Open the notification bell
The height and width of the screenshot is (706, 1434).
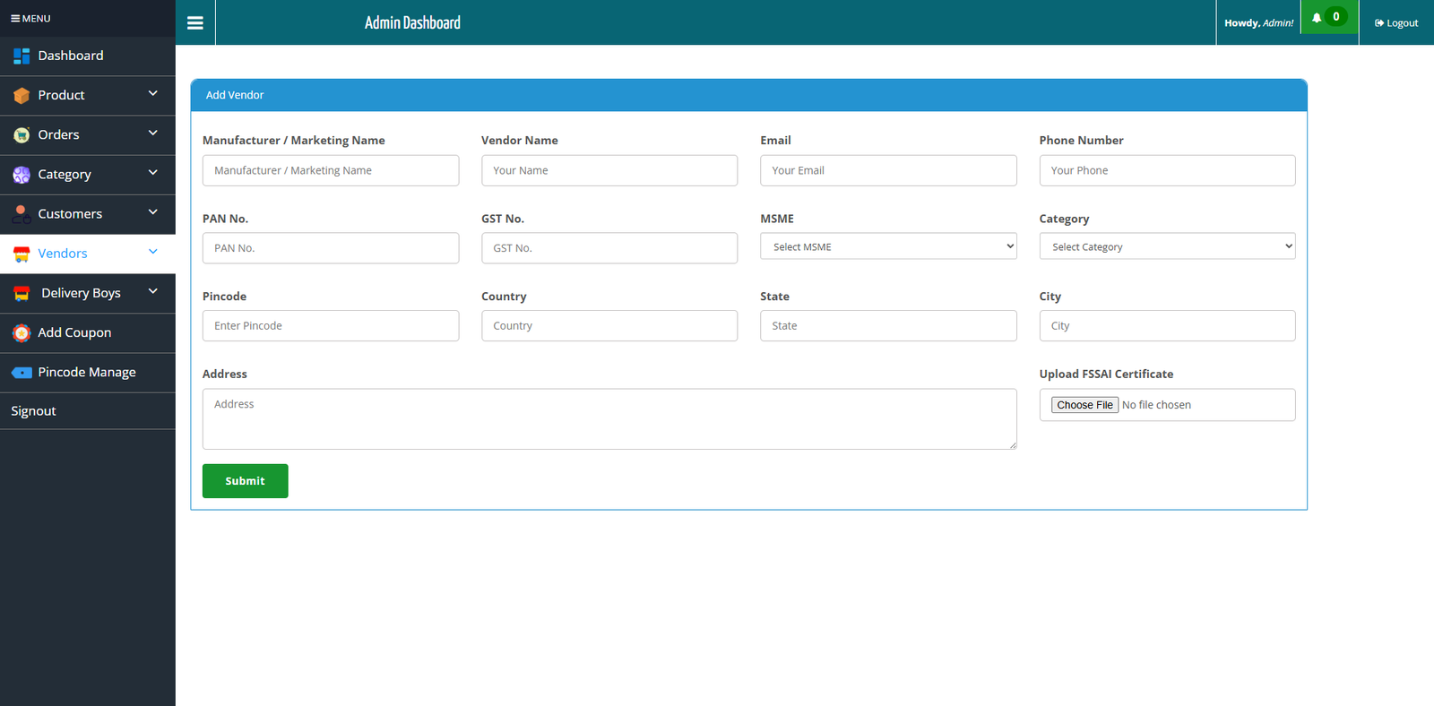coord(1317,17)
